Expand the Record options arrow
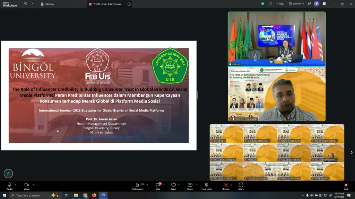355x199 pixels. pos(231,185)
